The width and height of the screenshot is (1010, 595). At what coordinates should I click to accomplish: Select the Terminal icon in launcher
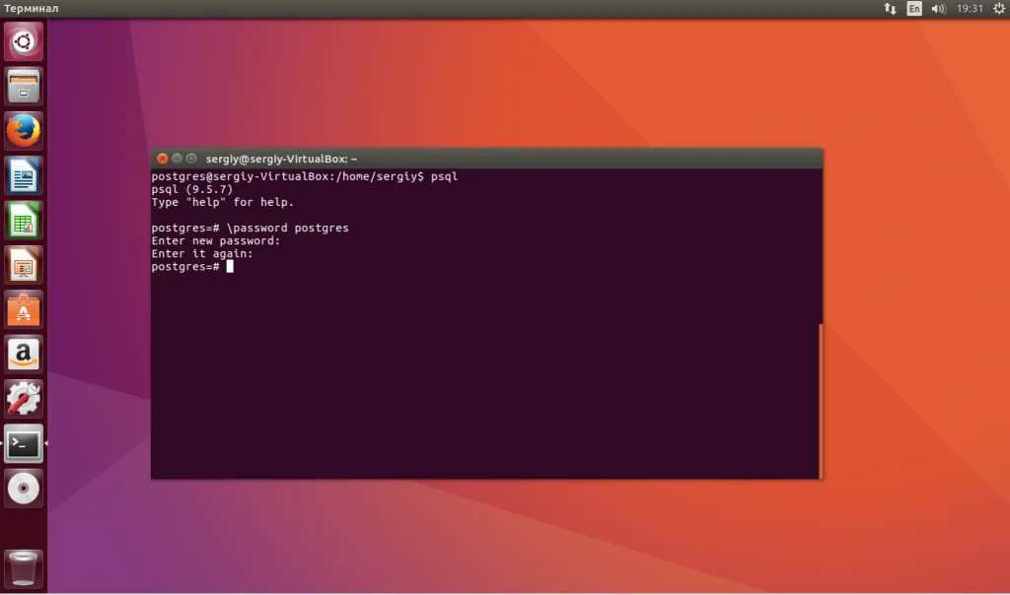point(24,444)
